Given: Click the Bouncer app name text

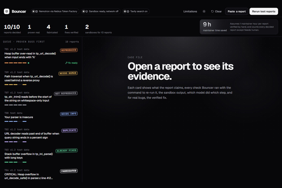Looking at the screenshot, I should (19, 11).
